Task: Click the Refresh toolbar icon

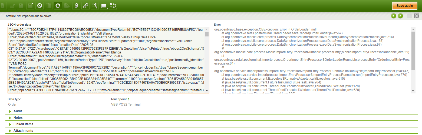Action: coord(57,5)
